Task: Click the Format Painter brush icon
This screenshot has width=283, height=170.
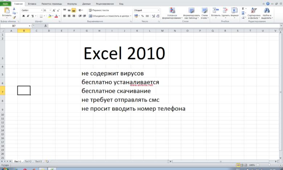Action: [x=14, y=17]
